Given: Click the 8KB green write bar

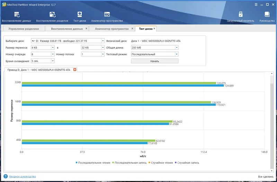Looking at the screenshot, I should pyautogui.click(x=97, y=122).
